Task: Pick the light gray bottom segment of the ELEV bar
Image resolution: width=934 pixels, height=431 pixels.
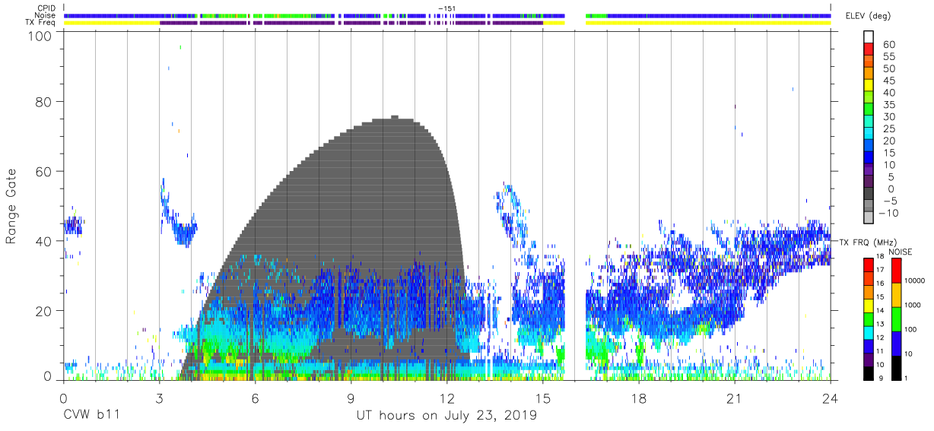Action: pyautogui.click(x=869, y=217)
